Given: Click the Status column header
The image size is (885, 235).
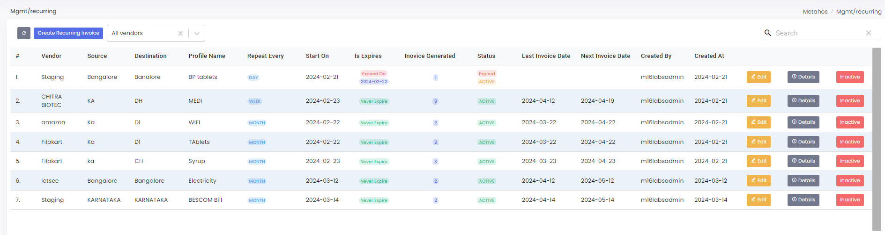Looking at the screenshot, I should [486, 56].
